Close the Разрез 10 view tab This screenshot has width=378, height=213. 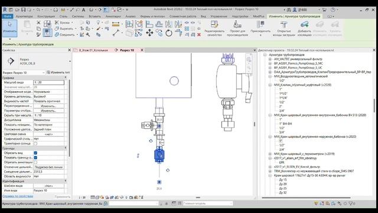[x=142, y=50]
